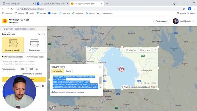Select the Конструктор карт Яндекса tab
197x111 pixels.
pos(87,4)
